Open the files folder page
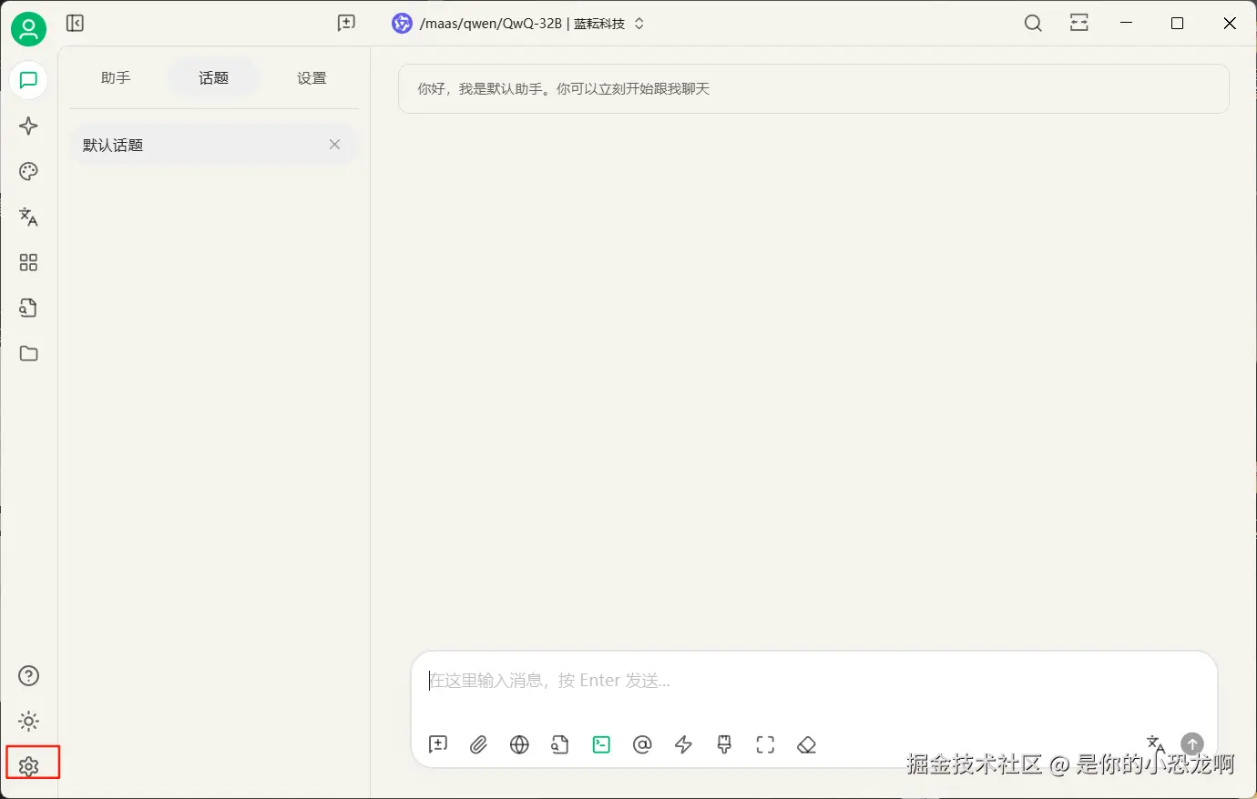This screenshot has width=1257, height=799. click(28, 353)
